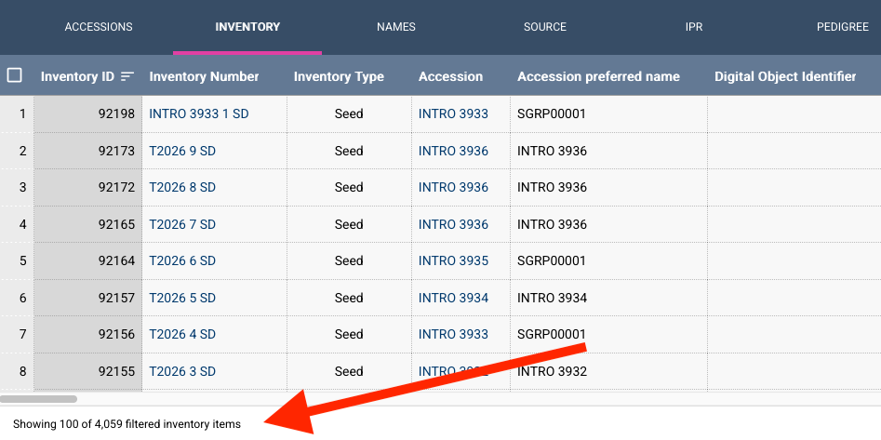Go to the Source tab

pyautogui.click(x=545, y=27)
